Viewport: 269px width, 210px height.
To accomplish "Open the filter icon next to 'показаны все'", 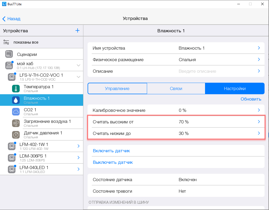I will coord(6,42).
